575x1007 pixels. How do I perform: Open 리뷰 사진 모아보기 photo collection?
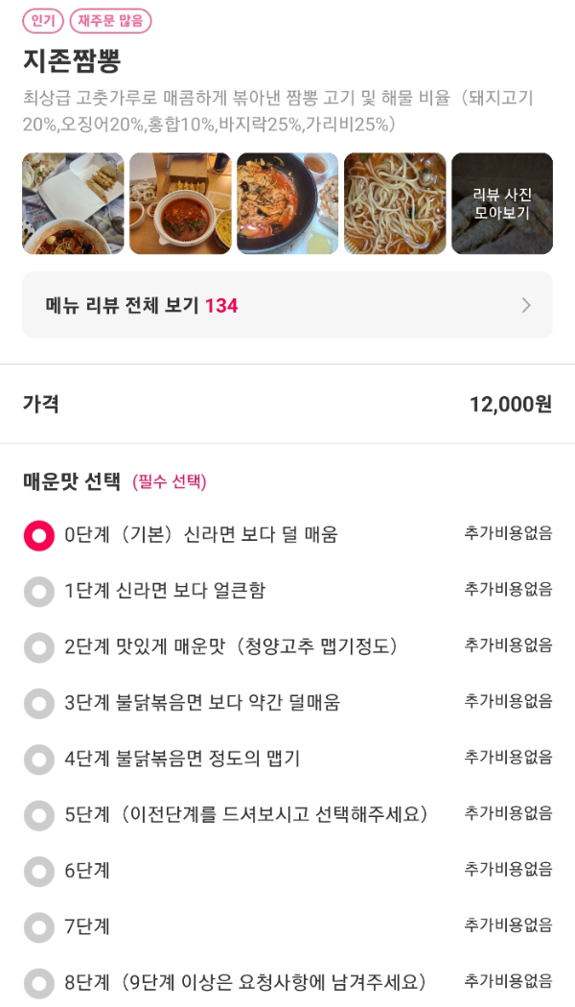tap(502, 203)
